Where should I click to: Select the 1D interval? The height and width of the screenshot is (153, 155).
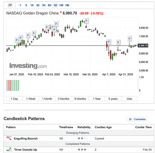click(x=55, y=5)
